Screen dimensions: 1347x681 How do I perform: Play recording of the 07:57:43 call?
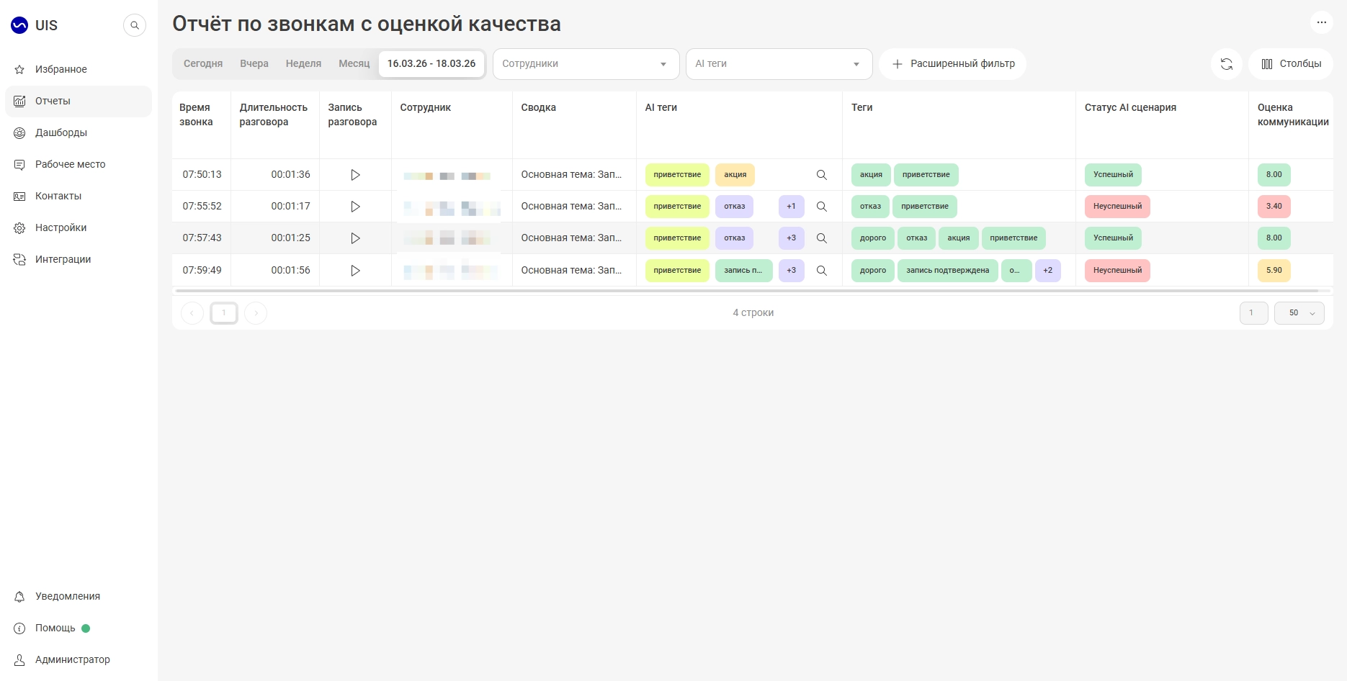pyautogui.click(x=355, y=238)
